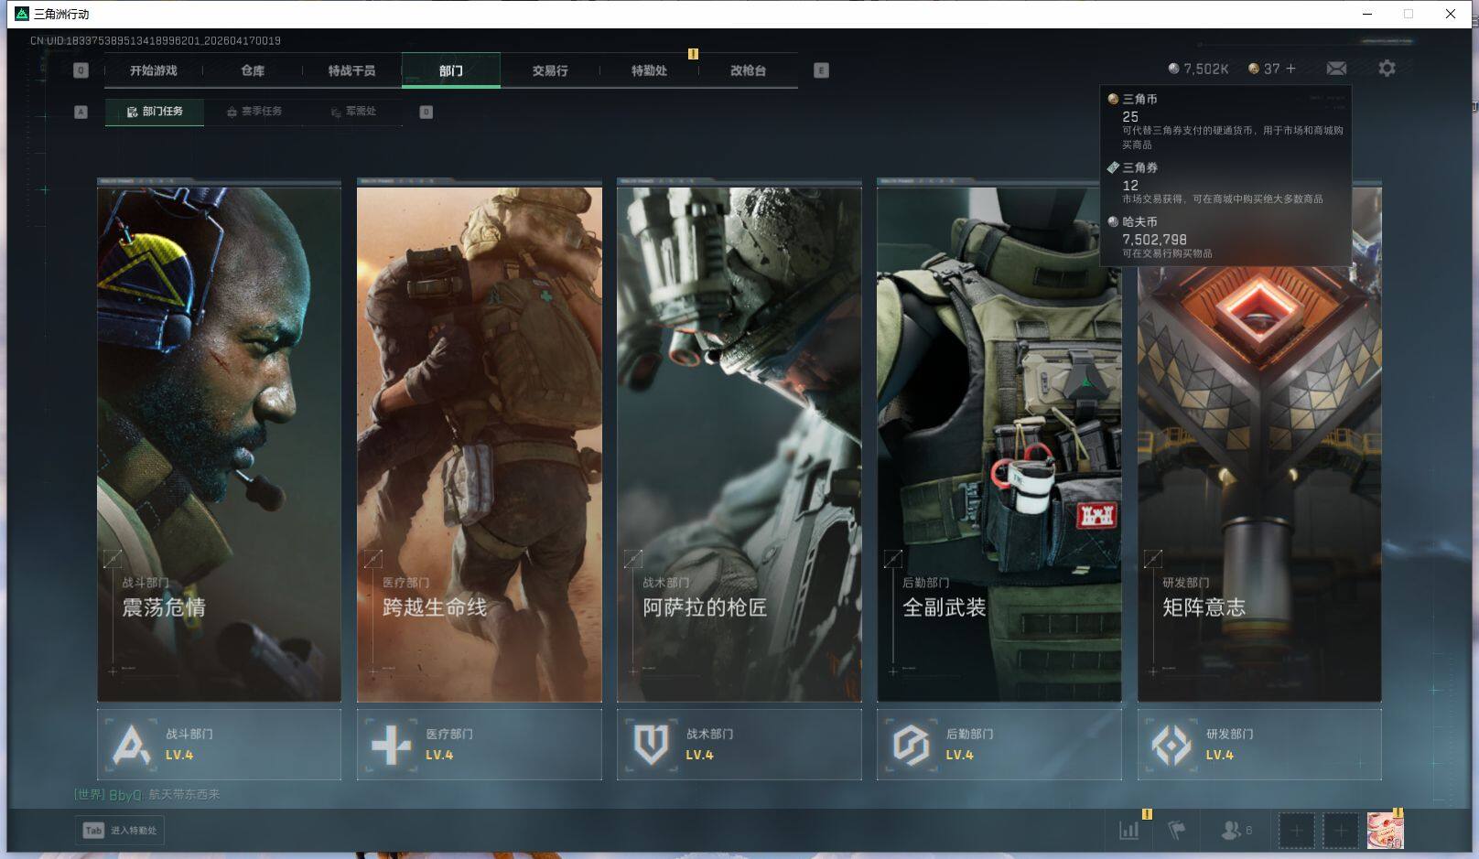Expand the 矩阵意志 card corner icon
Screen dimensions: 1479x859
[x=1153, y=558]
